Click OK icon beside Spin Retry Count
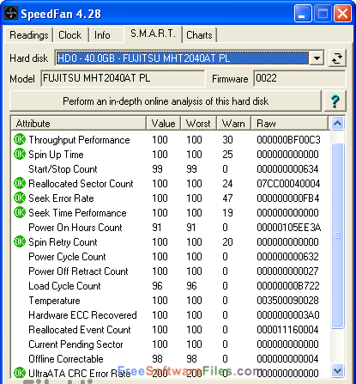This screenshot has width=356, height=384. (x=20, y=241)
